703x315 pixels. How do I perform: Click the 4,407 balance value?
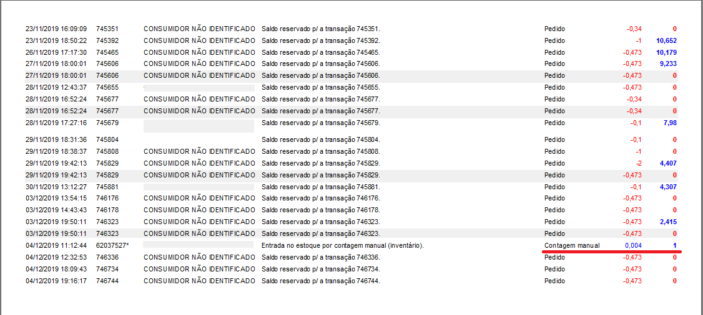tap(668, 163)
